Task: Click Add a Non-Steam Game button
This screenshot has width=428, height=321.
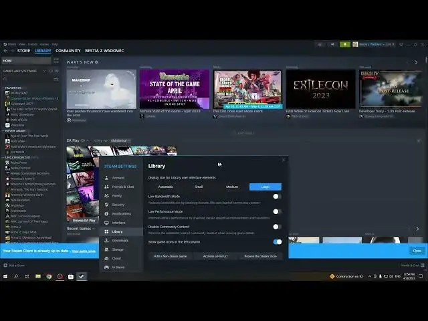Action: point(171,256)
